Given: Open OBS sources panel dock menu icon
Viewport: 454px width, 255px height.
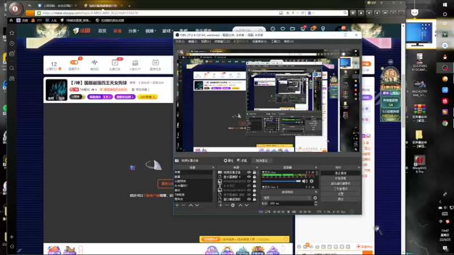Looking at the screenshot, I should [x=257, y=167].
